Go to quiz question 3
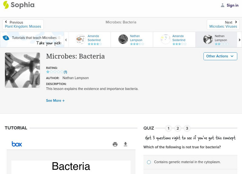Viewport: 242px width, 174px height. coord(187,128)
